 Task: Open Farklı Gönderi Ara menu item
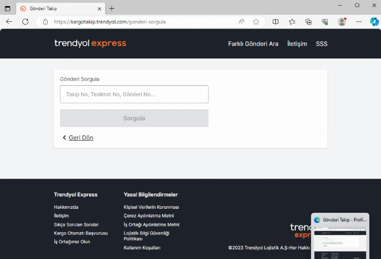[253, 44]
